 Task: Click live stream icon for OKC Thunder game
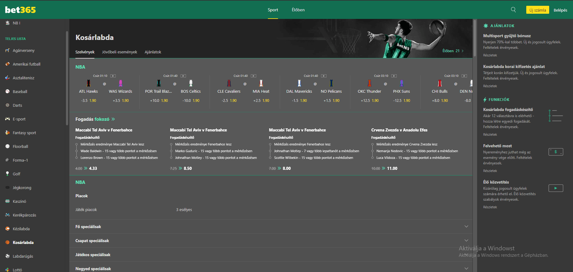pyautogui.click(x=394, y=76)
